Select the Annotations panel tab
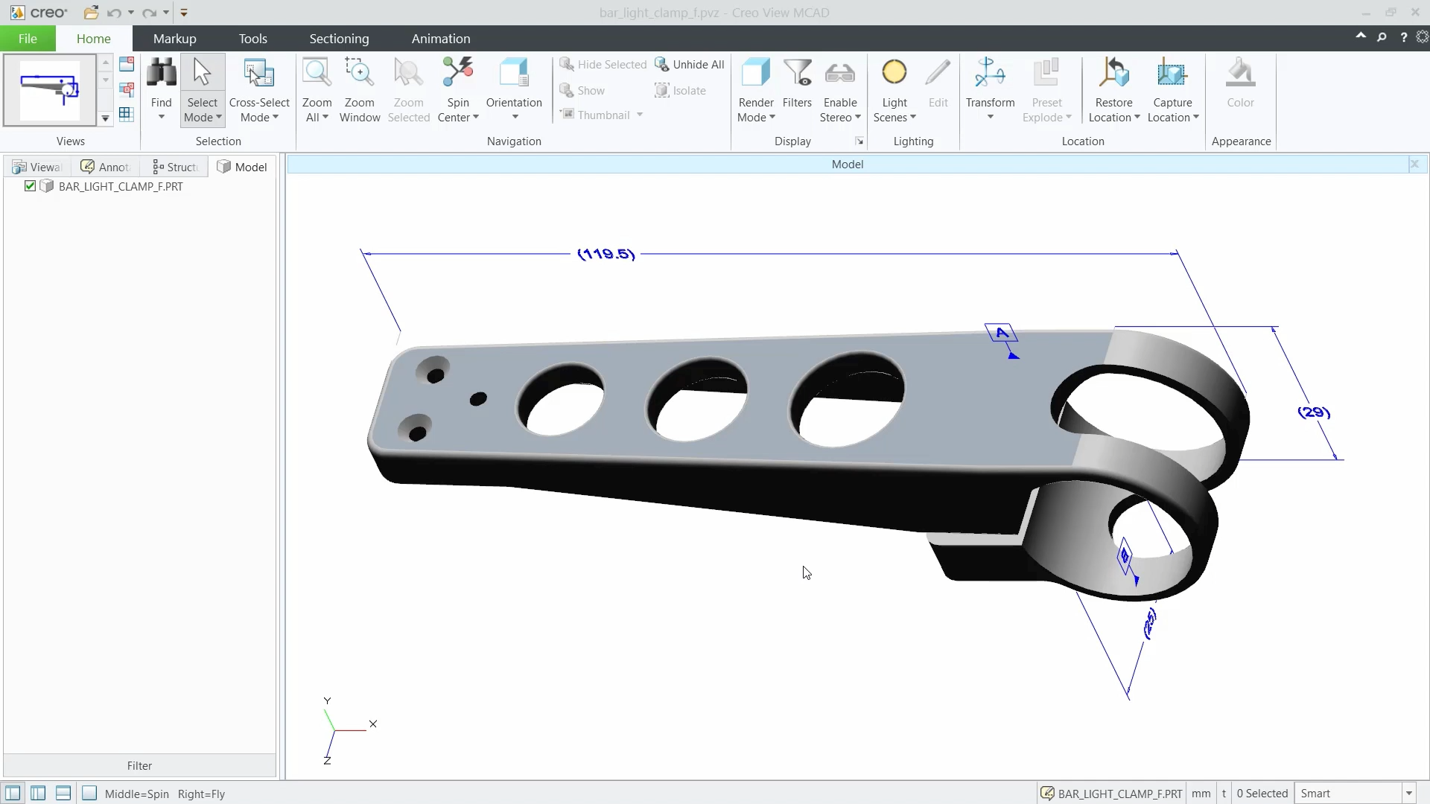 pyautogui.click(x=106, y=167)
